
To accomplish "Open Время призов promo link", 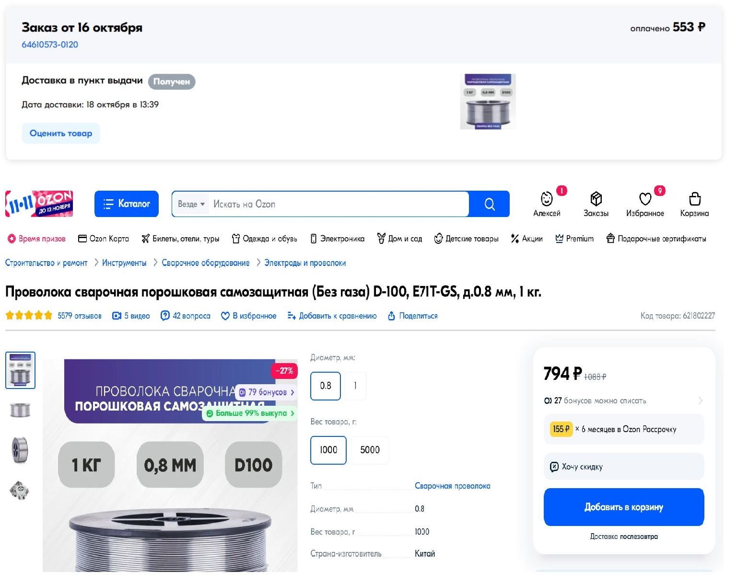I will point(36,239).
